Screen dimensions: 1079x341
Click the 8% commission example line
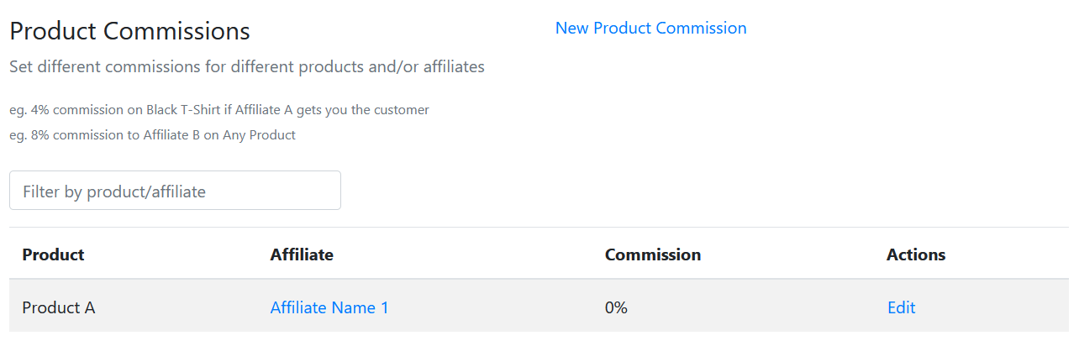point(152,134)
